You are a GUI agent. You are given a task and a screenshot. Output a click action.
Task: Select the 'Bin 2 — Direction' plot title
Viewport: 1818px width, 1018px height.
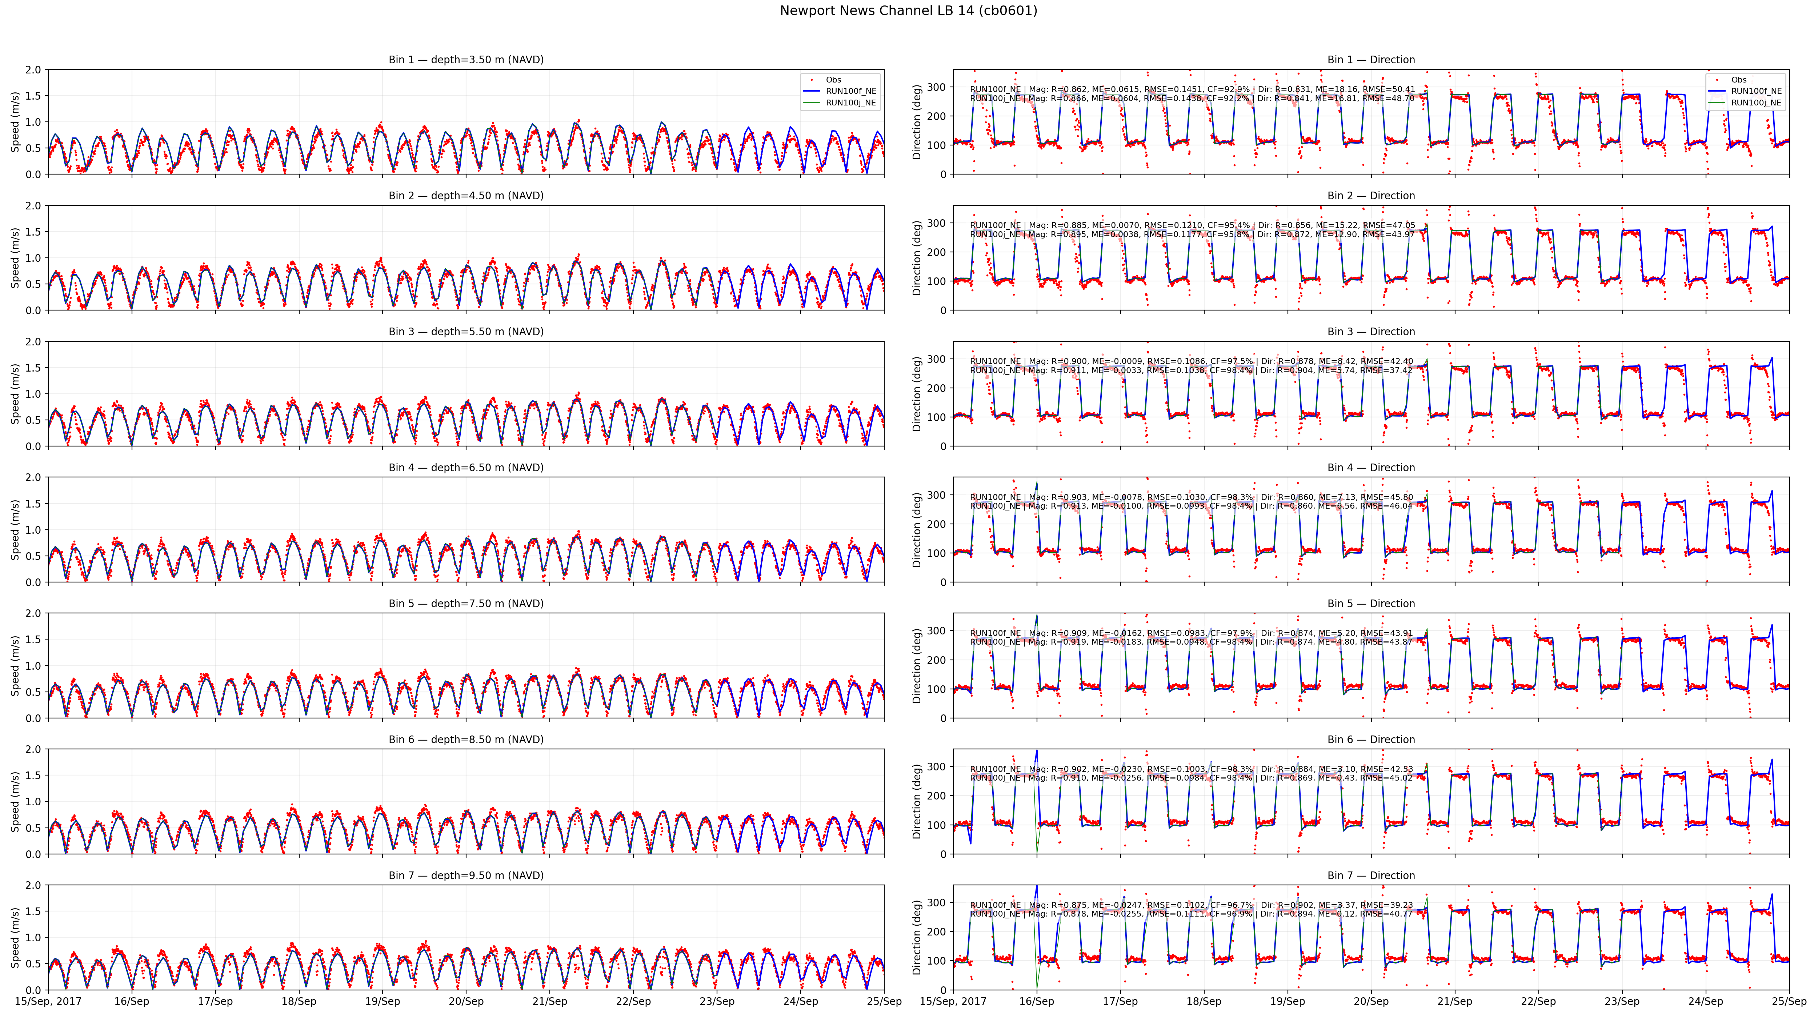coord(1370,196)
